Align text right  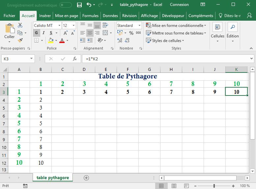pyautogui.click(x=97, y=33)
